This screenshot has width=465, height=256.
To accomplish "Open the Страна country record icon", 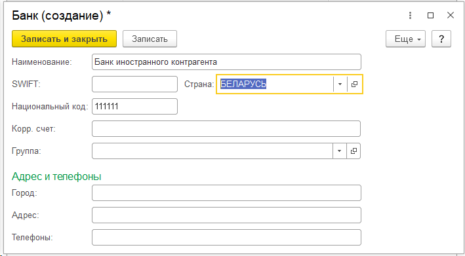I will point(354,84).
